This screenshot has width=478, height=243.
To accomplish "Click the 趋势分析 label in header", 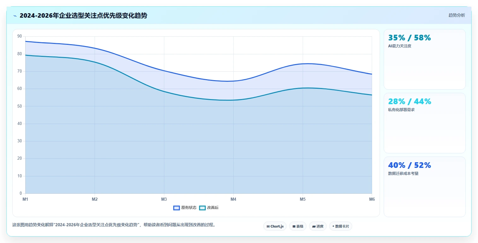I will pos(457,15).
